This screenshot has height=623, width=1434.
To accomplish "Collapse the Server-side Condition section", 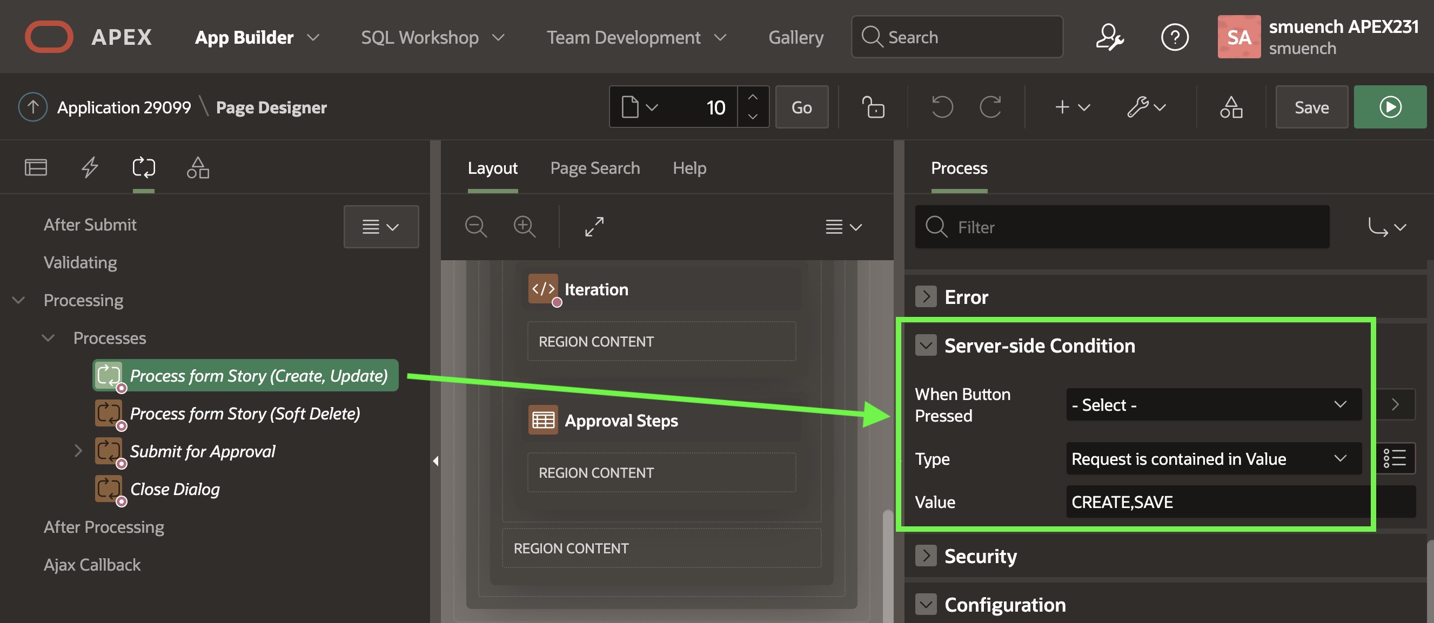I will (926, 346).
